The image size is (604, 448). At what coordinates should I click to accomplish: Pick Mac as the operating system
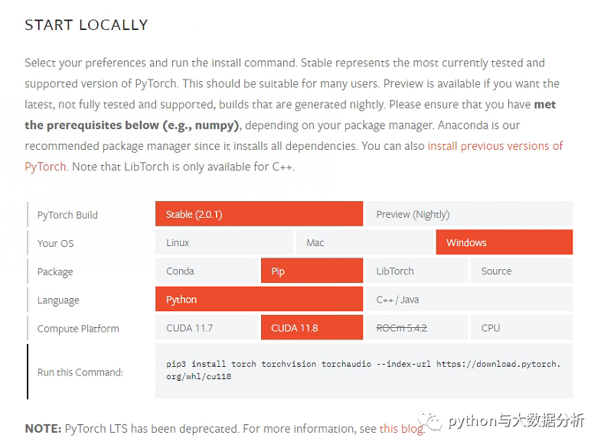(364, 242)
